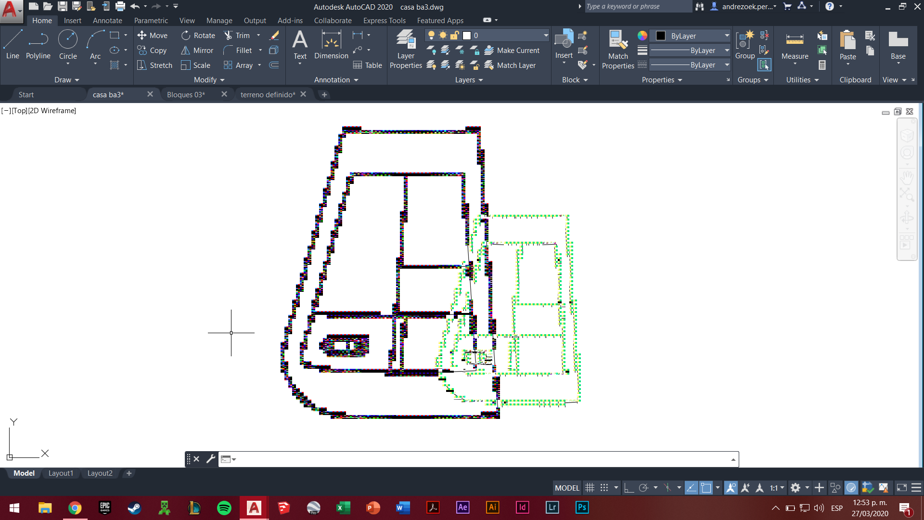The width and height of the screenshot is (924, 520).
Task: Open the Layer Properties manager
Action: coord(406,48)
